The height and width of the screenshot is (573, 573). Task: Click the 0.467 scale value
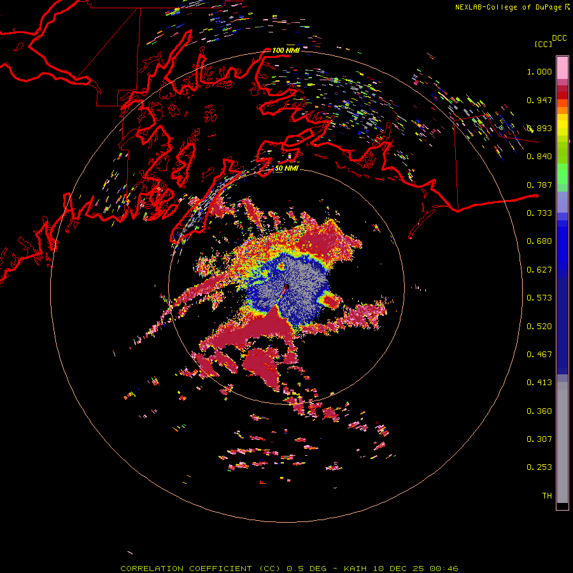point(539,355)
